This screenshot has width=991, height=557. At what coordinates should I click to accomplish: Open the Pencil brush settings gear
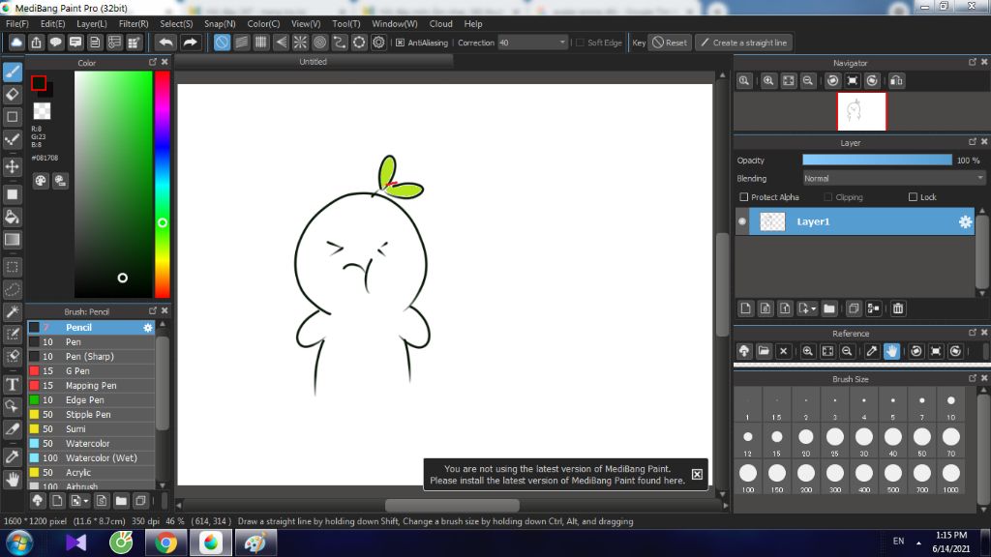coord(148,327)
